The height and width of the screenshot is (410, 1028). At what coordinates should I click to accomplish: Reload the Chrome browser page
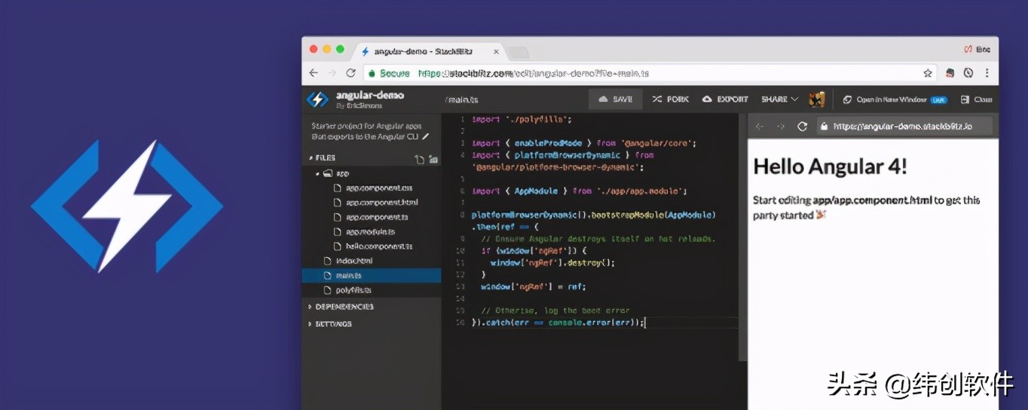[350, 73]
